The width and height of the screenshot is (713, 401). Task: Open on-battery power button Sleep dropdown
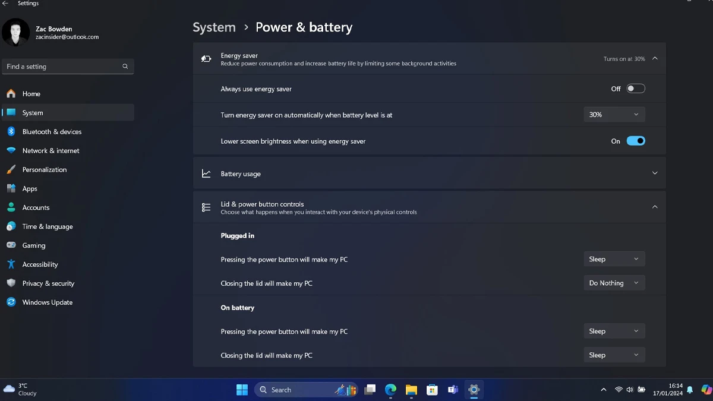[614, 331]
